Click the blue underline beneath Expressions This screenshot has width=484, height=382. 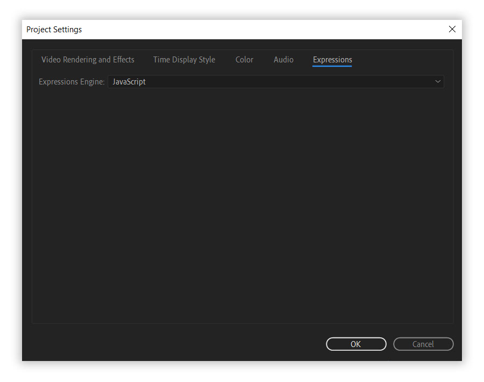click(x=332, y=66)
